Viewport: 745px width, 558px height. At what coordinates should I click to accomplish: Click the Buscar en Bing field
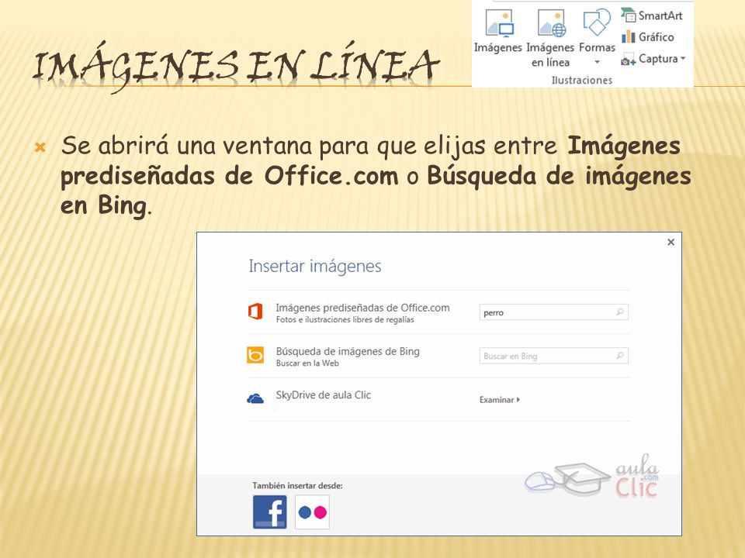click(x=553, y=356)
